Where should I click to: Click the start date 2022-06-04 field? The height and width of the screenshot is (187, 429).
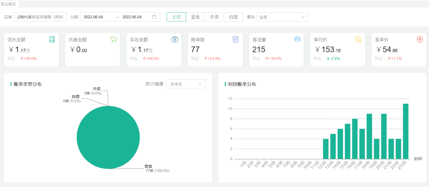coord(93,17)
